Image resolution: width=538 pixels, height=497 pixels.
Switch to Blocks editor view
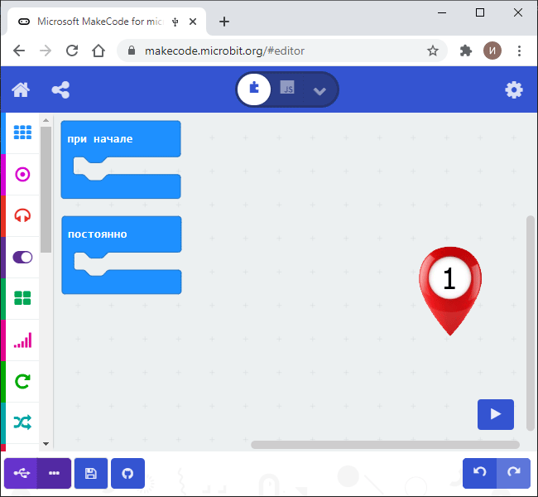click(254, 89)
